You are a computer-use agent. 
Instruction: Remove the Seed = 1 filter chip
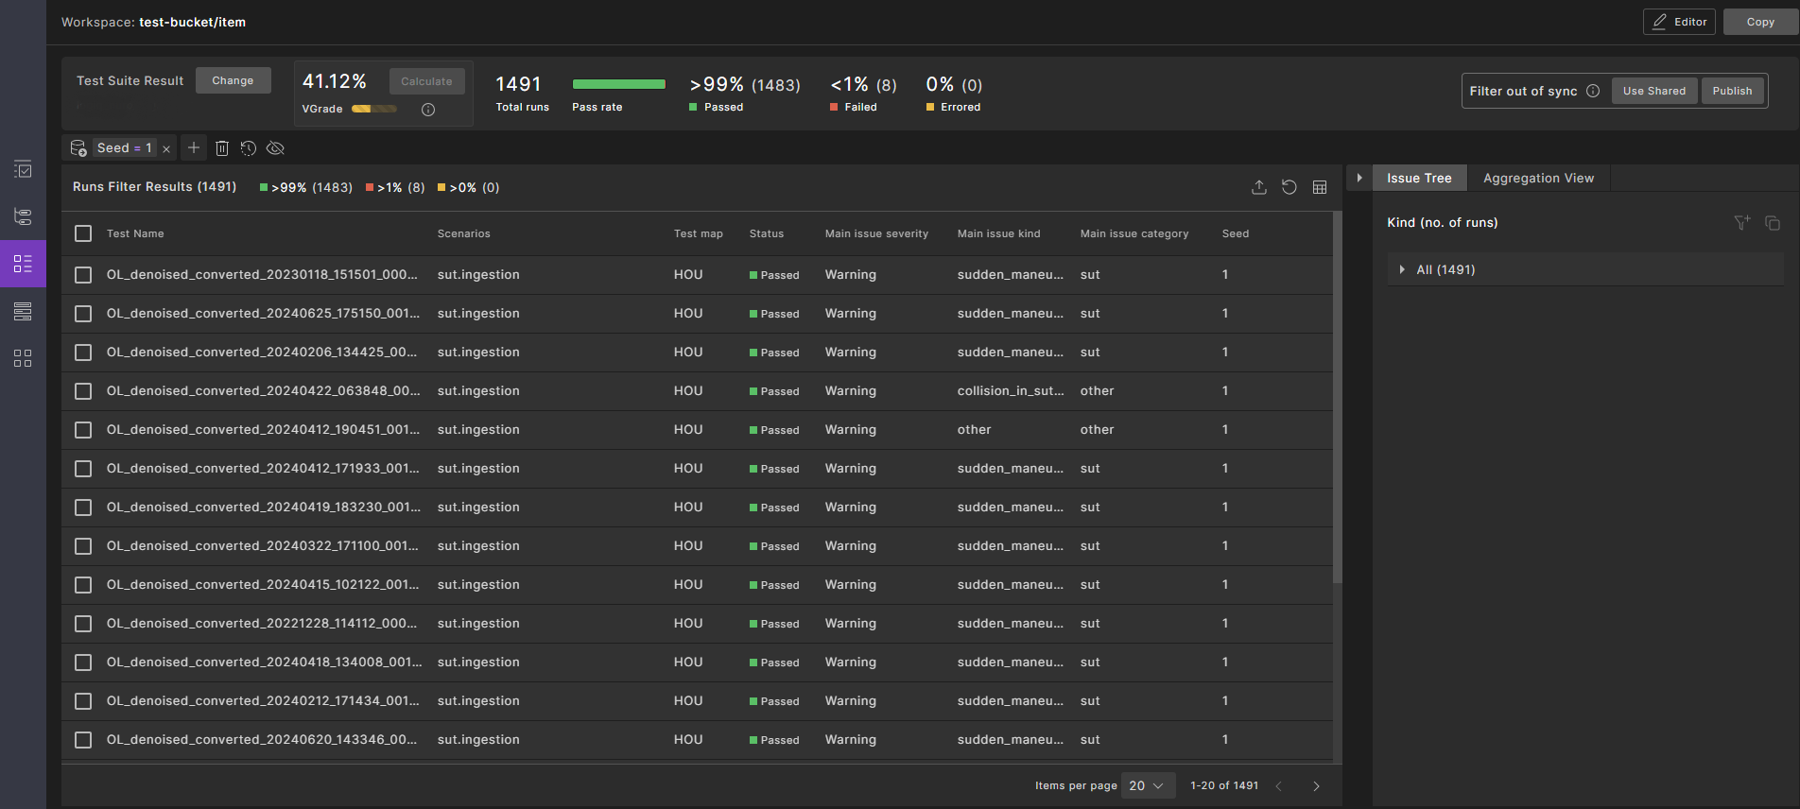pos(166,148)
